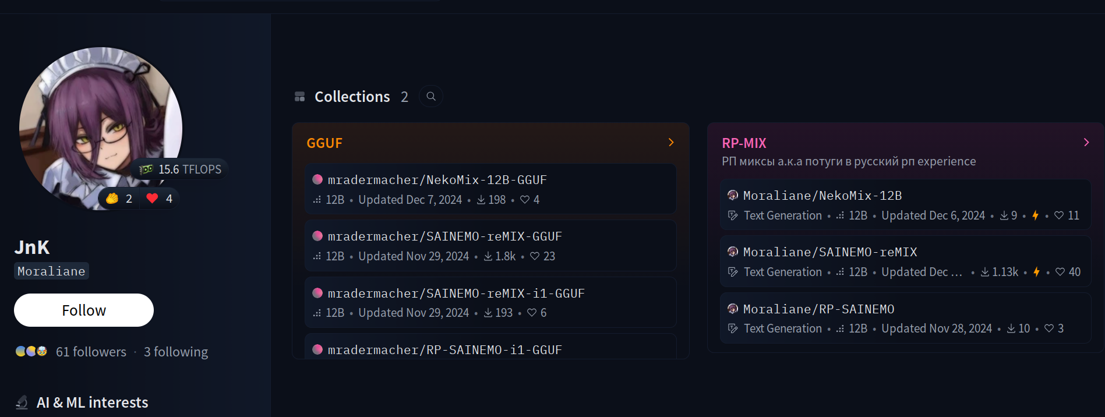This screenshot has height=417, width=1105.
Task: View the 61 followers list
Action: pos(91,352)
